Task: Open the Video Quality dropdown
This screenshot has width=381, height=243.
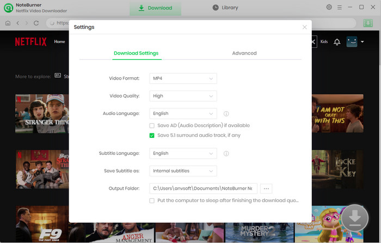Action: [183, 96]
